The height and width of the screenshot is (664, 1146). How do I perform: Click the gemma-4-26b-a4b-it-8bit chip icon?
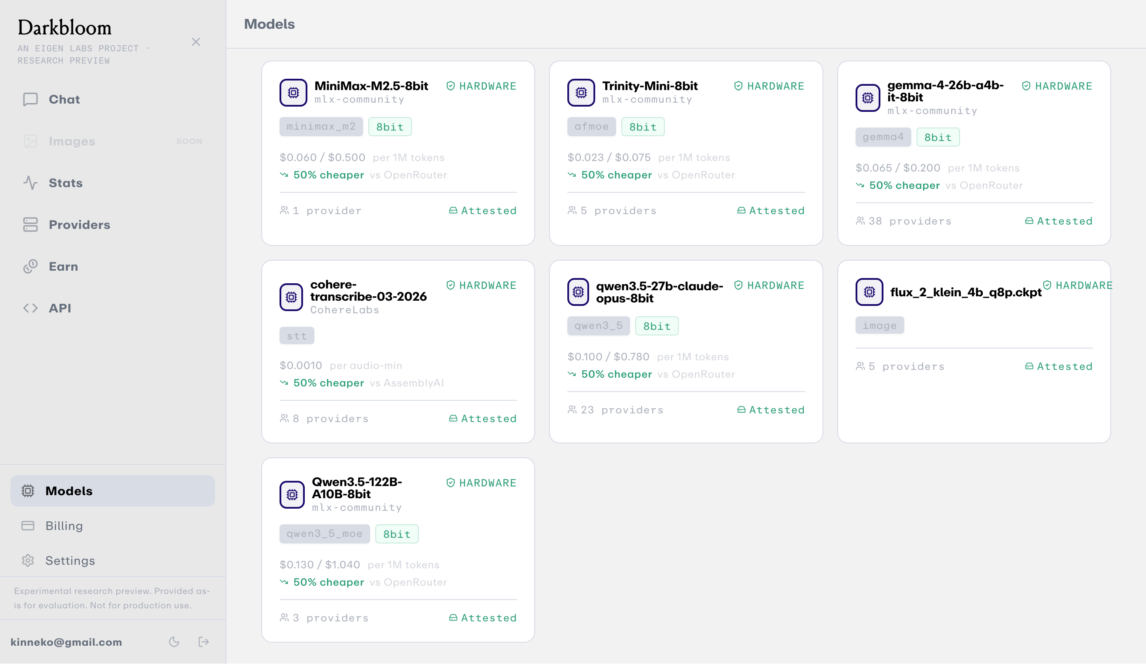(x=868, y=98)
